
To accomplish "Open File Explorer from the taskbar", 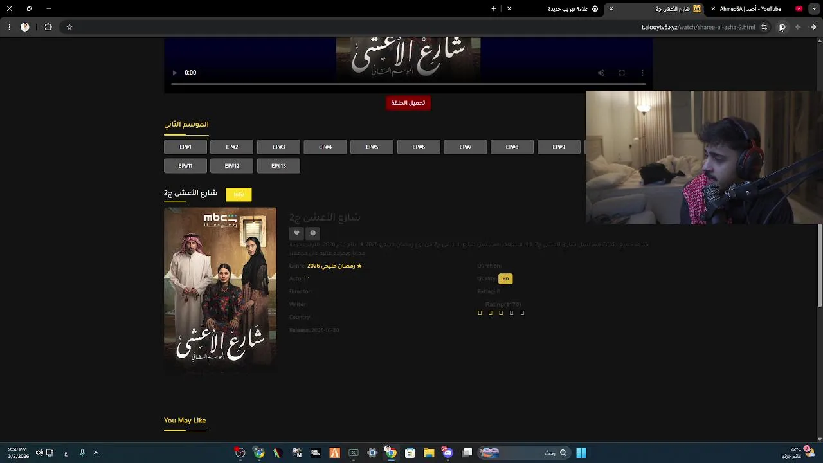I will click(x=429, y=453).
